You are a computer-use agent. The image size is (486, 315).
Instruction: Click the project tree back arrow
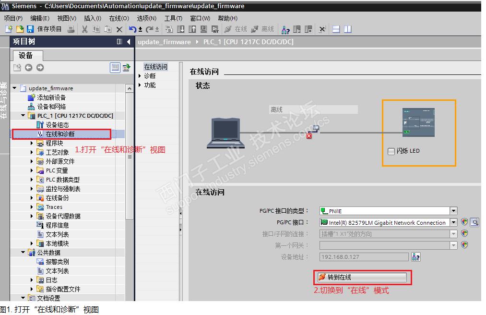28,67
